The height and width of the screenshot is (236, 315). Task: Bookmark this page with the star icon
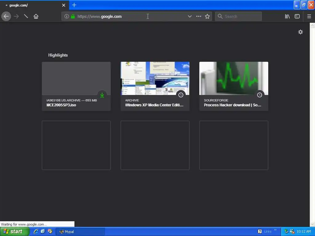point(207,17)
